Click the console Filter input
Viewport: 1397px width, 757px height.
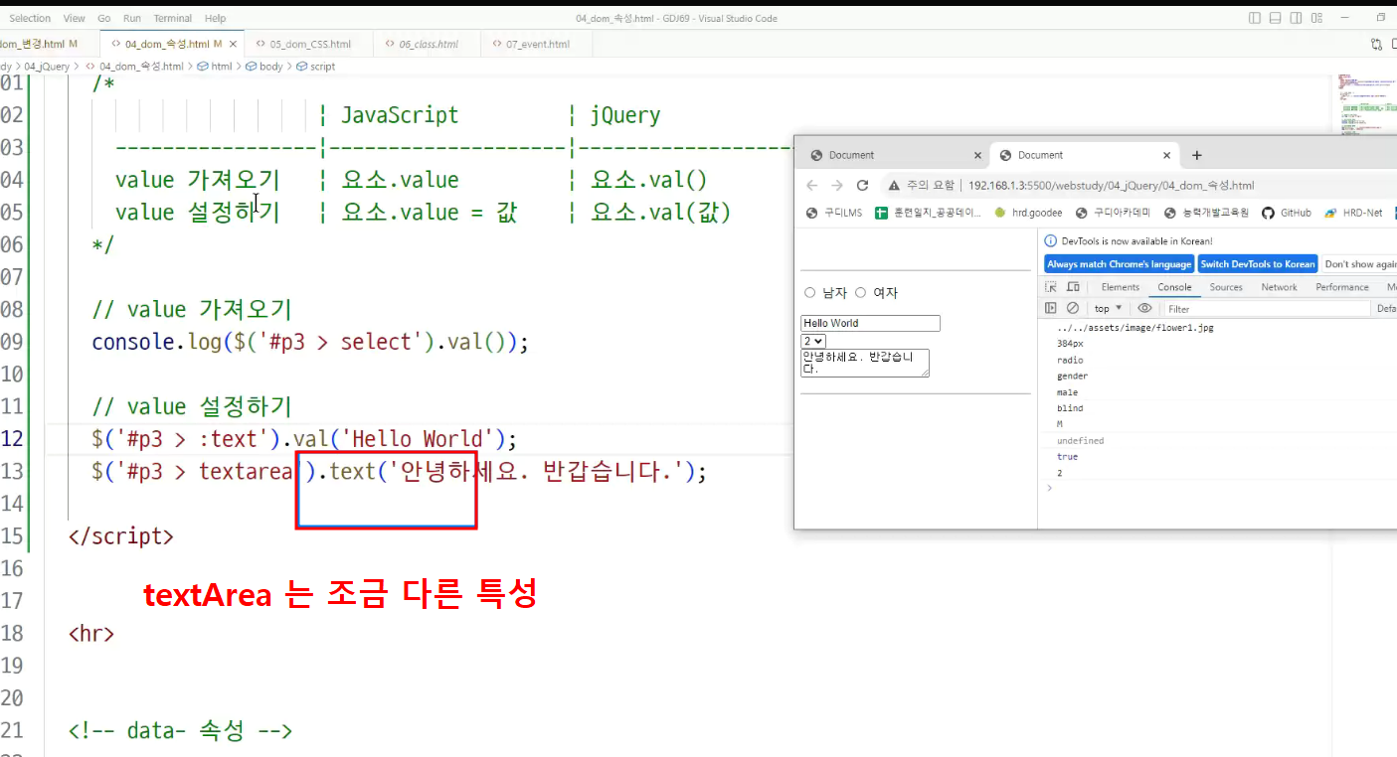click(1266, 309)
